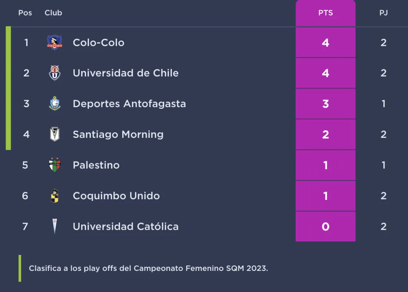Click the Universidad de Chile crest
Screen dimensions: 408x292
pos(55,73)
